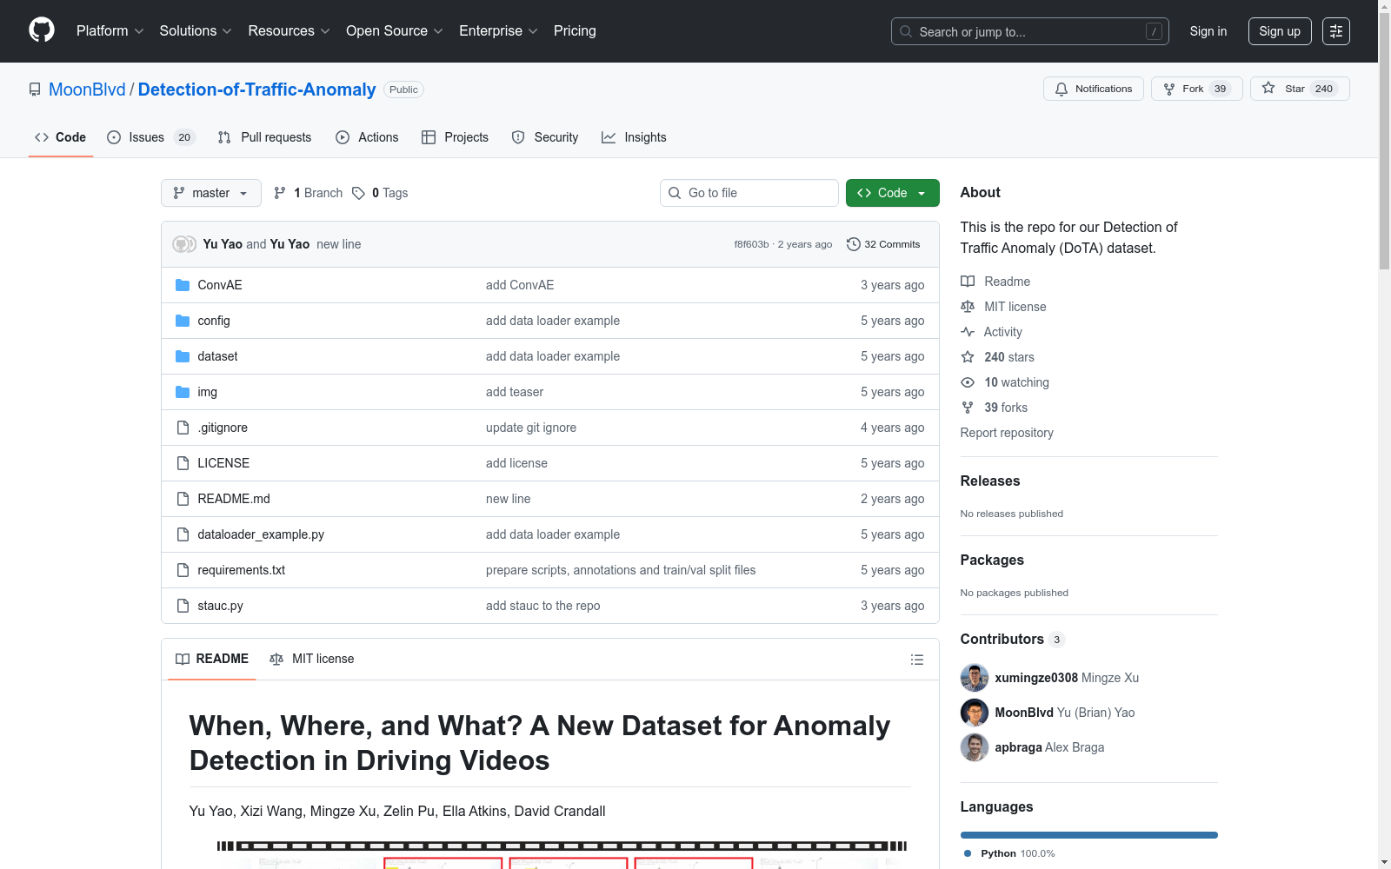Image resolution: width=1391 pixels, height=869 pixels.
Task: Click the Readme book icon in About
Action: point(968,282)
